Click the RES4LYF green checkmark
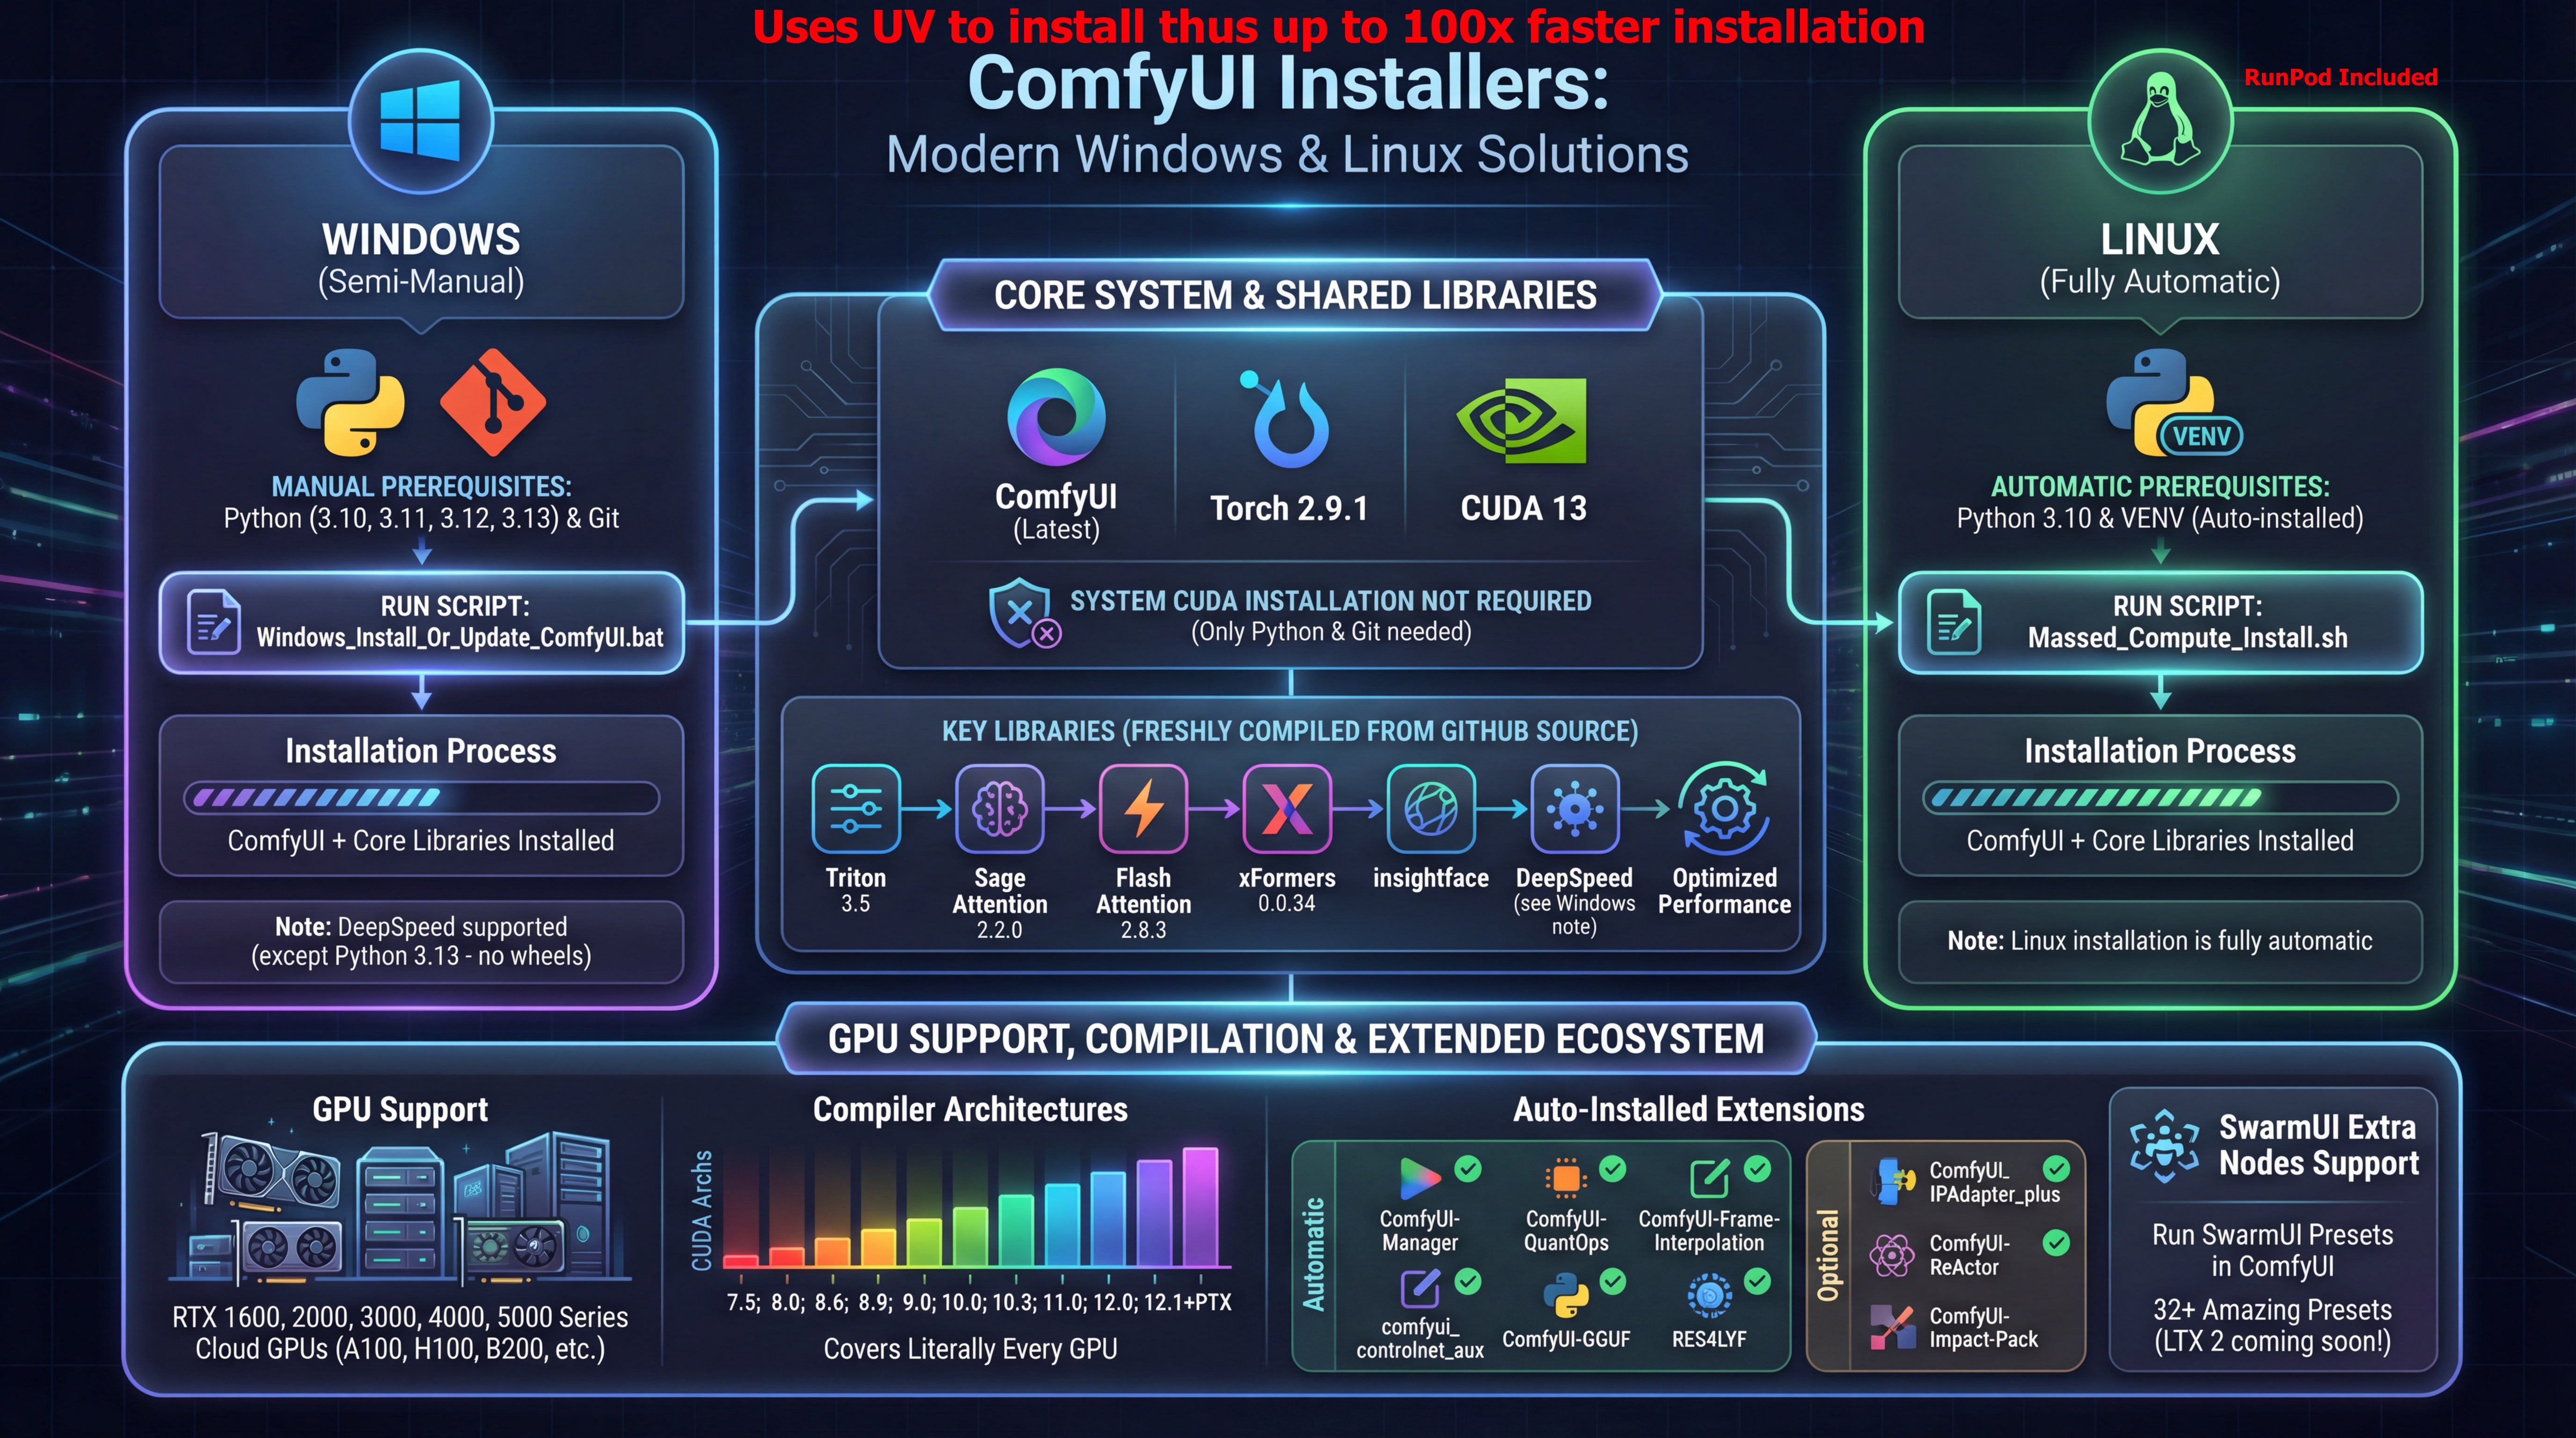 pos(1757,1281)
